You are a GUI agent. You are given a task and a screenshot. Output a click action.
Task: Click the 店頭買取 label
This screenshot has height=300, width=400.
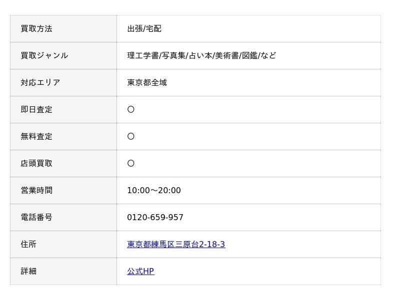pyautogui.click(x=36, y=164)
